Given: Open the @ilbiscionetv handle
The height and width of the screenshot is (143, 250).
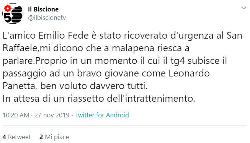Looking at the screenshot, I should click(47, 18).
